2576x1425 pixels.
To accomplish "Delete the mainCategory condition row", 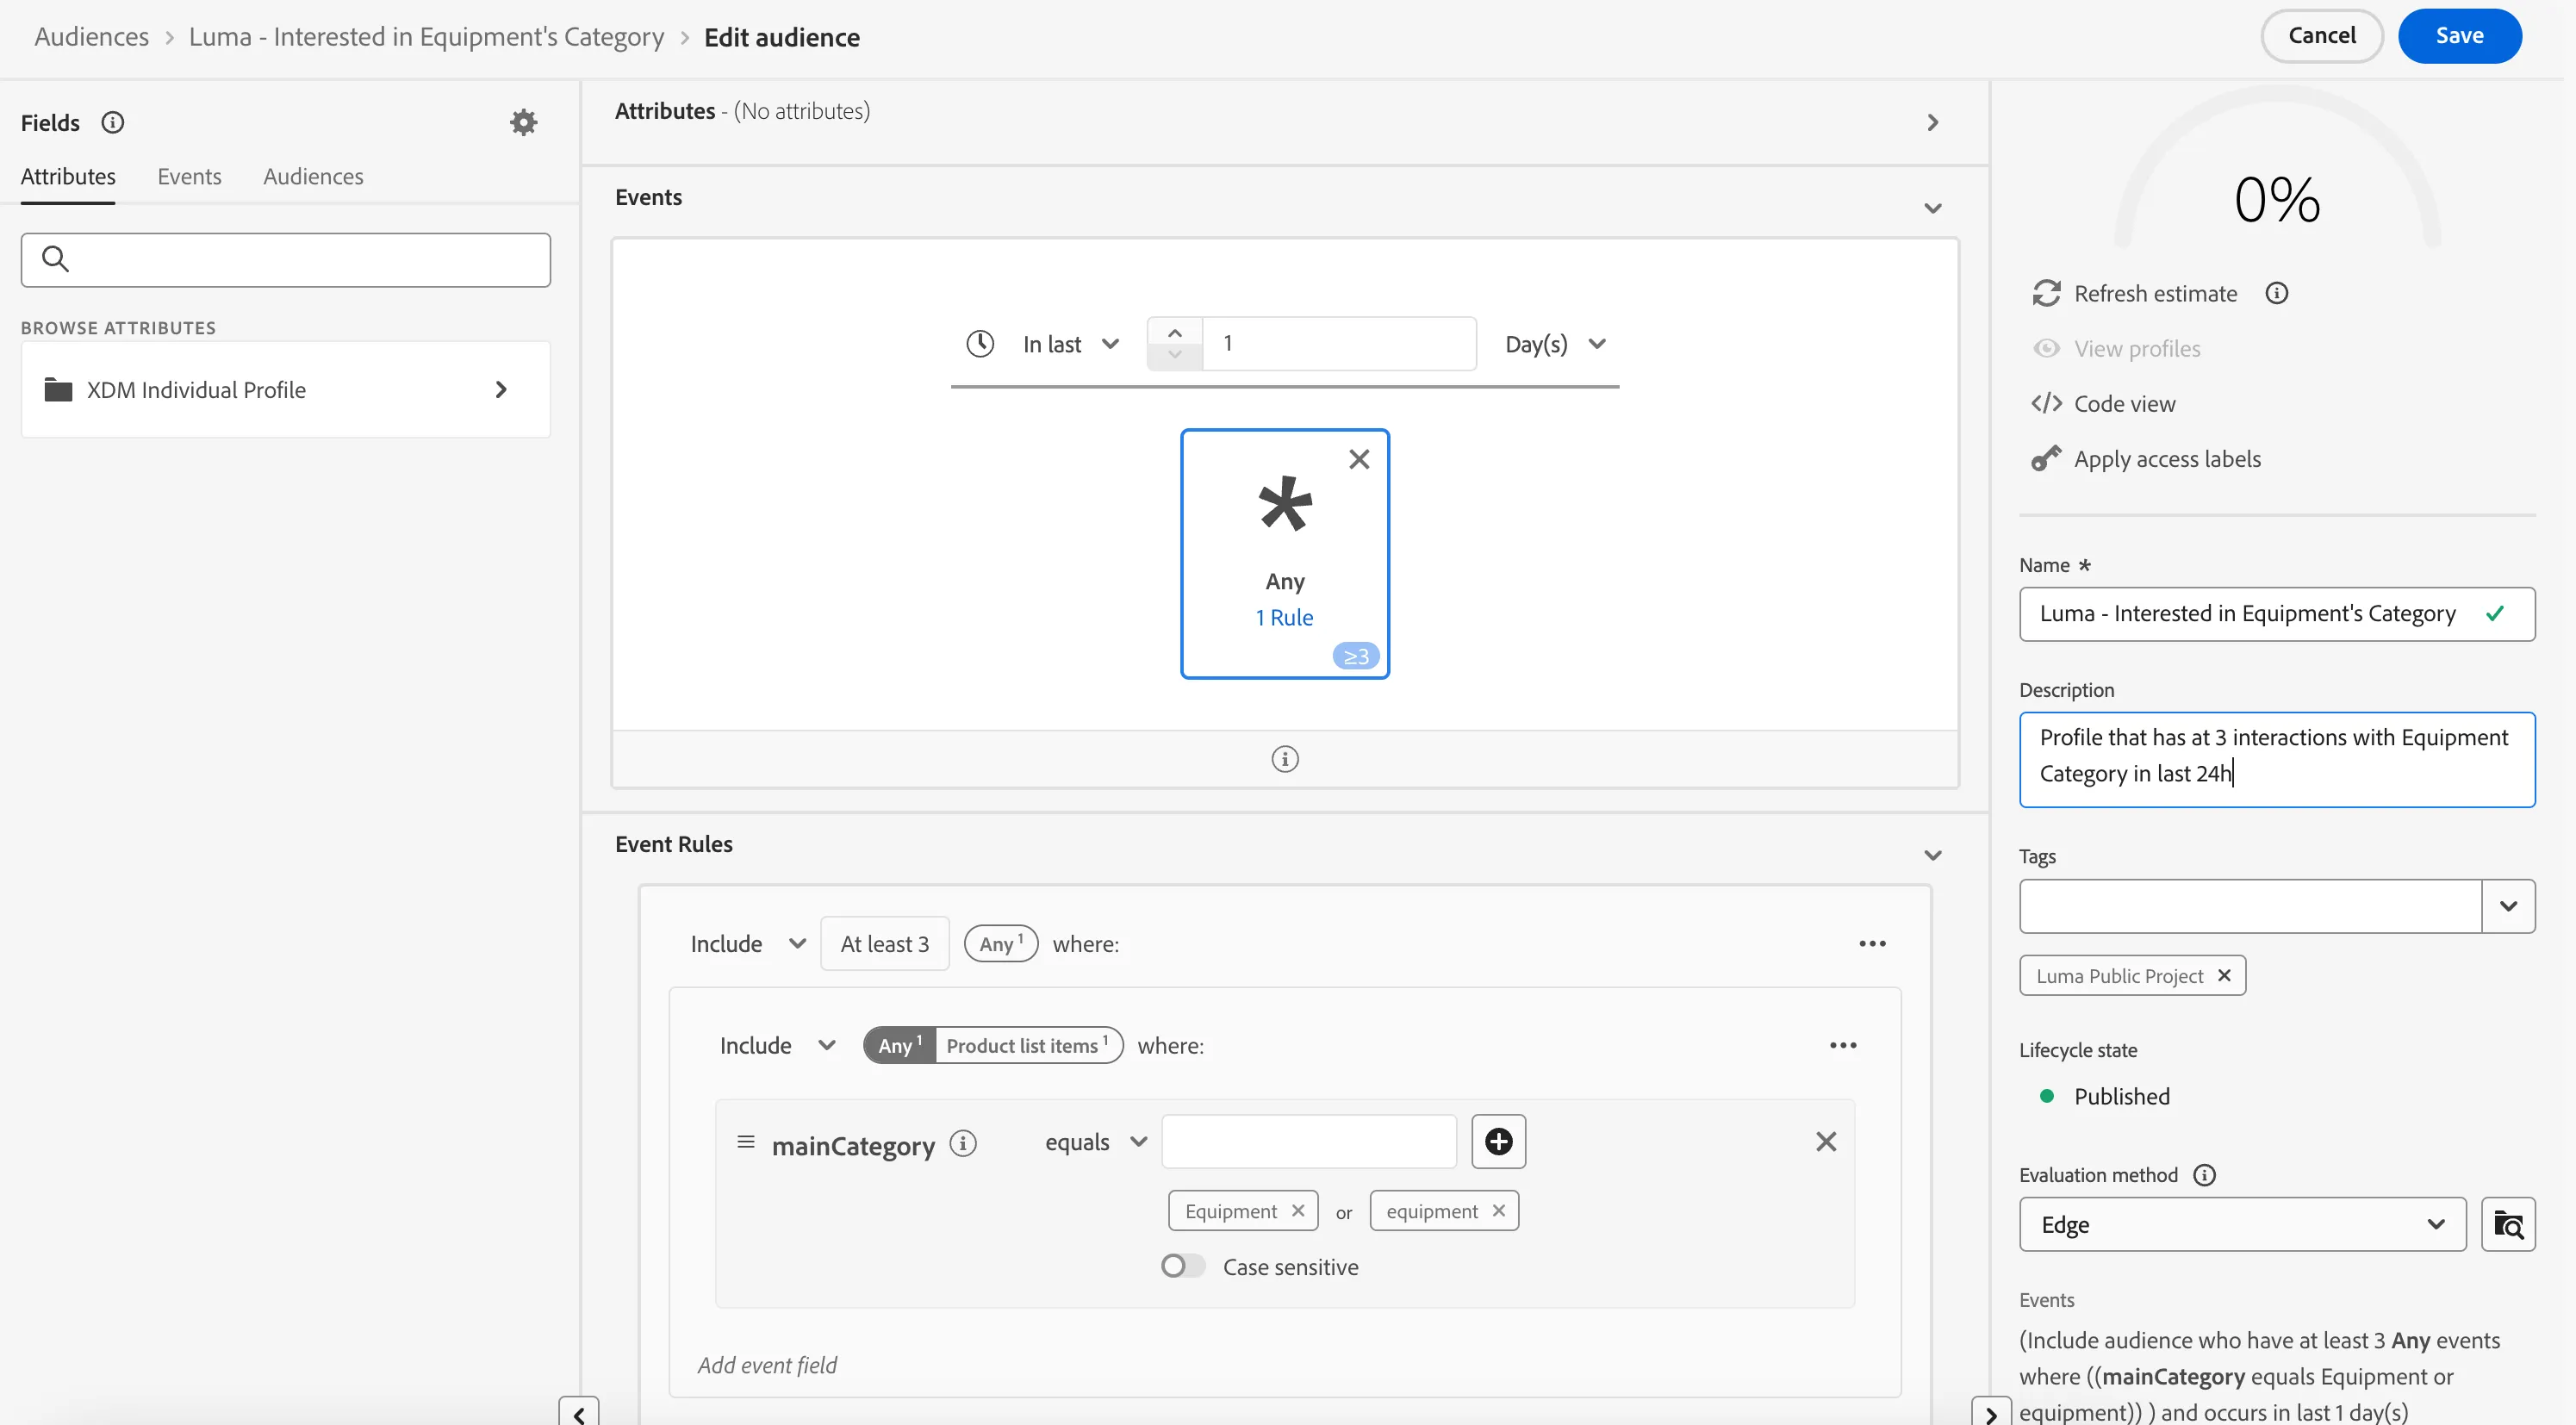I will [1825, 1141].
